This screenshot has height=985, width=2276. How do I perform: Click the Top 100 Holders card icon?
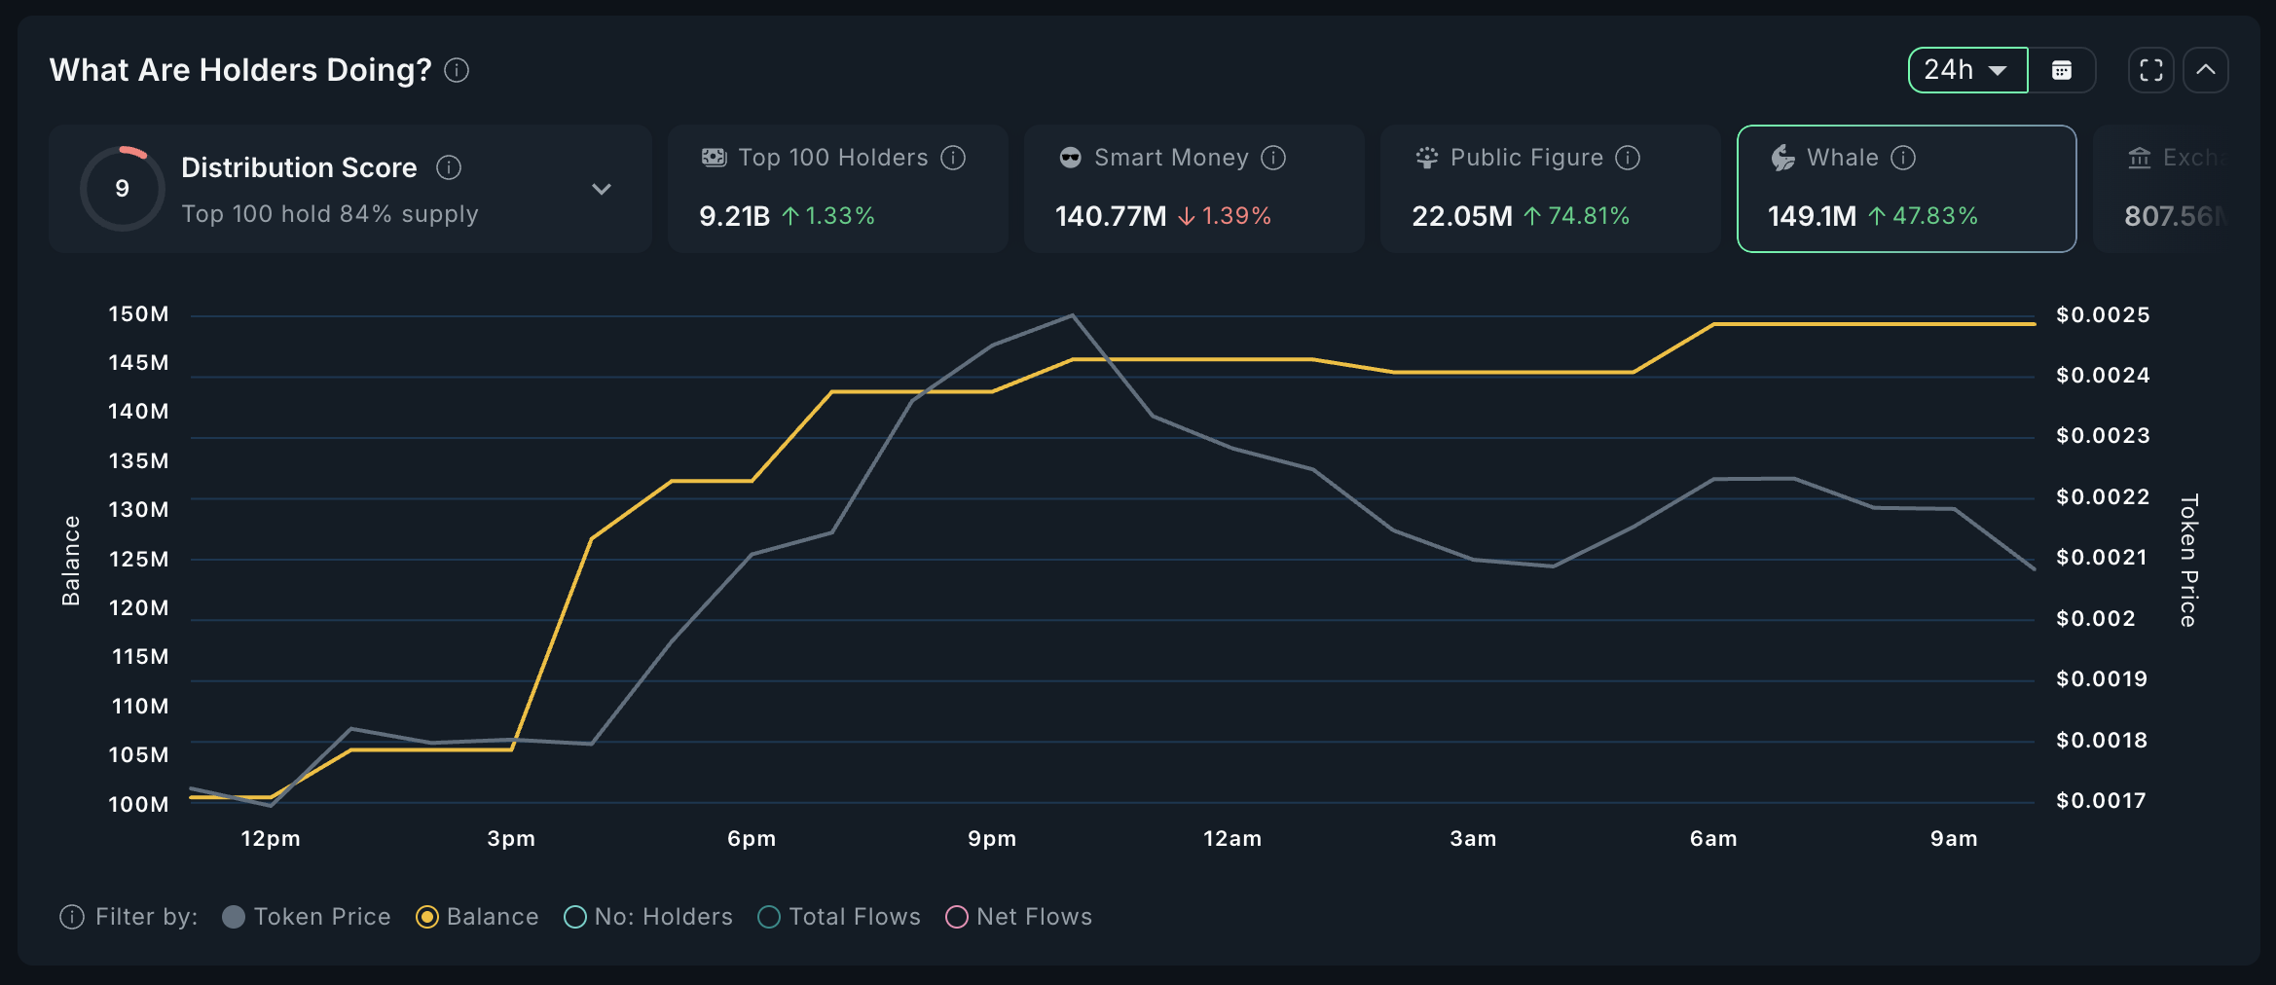[x=713, y=157]
